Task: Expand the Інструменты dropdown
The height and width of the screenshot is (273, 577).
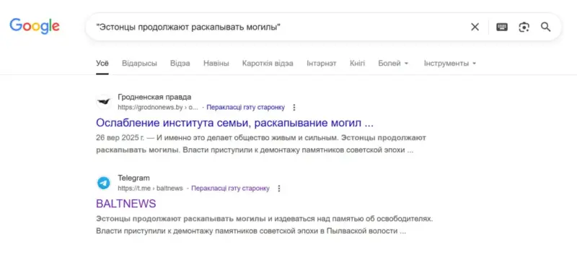Action: point(450,64)
